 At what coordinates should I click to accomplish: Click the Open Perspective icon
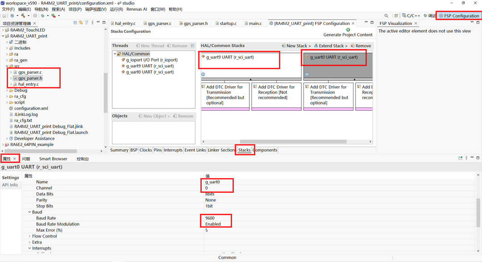[396, 16]
